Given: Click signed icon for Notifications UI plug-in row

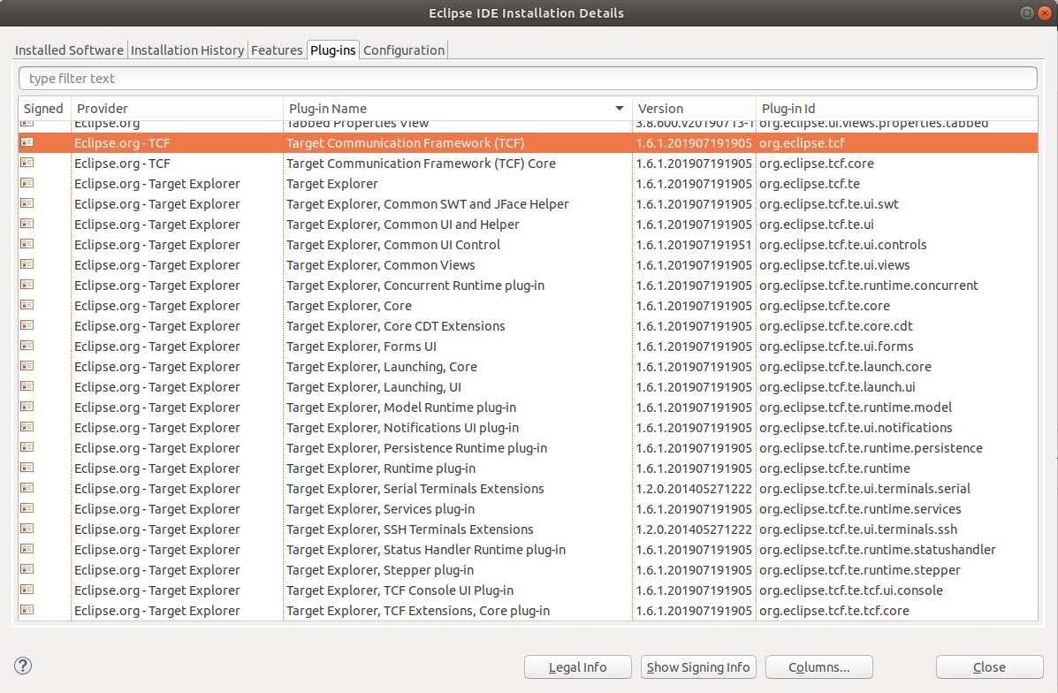Looking at the screenshot, I should 27,426.
